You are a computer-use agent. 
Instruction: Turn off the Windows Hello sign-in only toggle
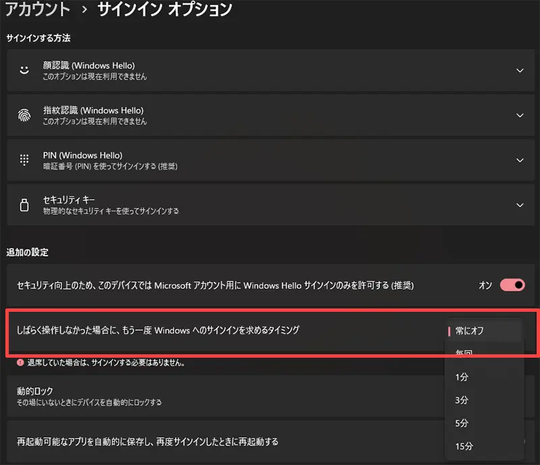(512, 285)
